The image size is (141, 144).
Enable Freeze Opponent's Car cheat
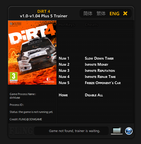[103, 83]
